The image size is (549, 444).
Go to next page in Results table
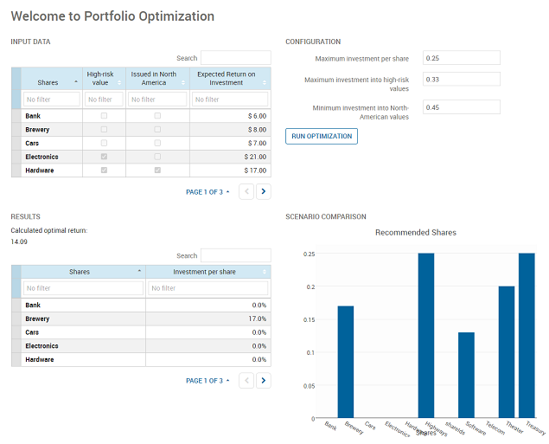point(264,380)
